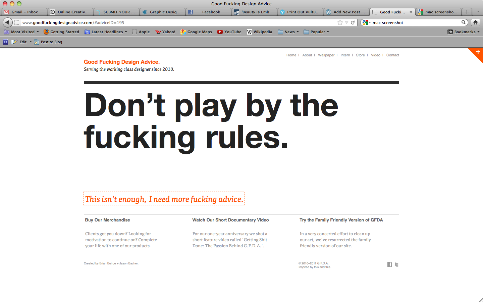Click the Wallpaper navigation link
Screen dimensions: 483x302
[326, 55]
